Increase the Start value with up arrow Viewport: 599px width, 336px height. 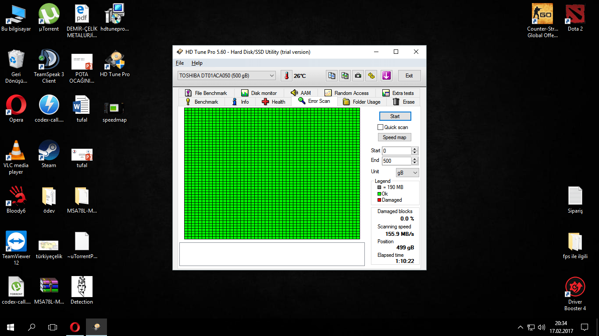tap(415, 148)
